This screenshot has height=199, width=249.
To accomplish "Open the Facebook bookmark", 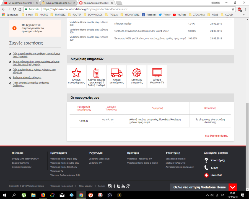I will click(x=149, y=15).
